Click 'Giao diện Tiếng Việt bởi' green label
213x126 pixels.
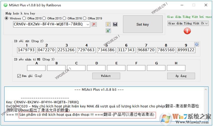point(189,17)
